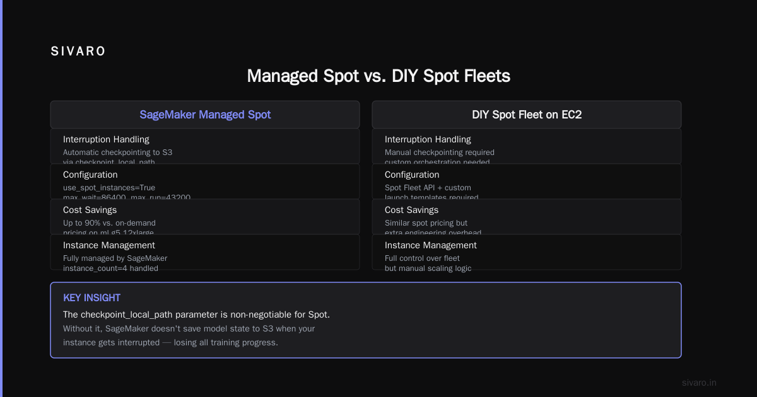
Task: Click 'Interruption Handling' under SageMaker Managed Spot
Action: pos(106,139)
